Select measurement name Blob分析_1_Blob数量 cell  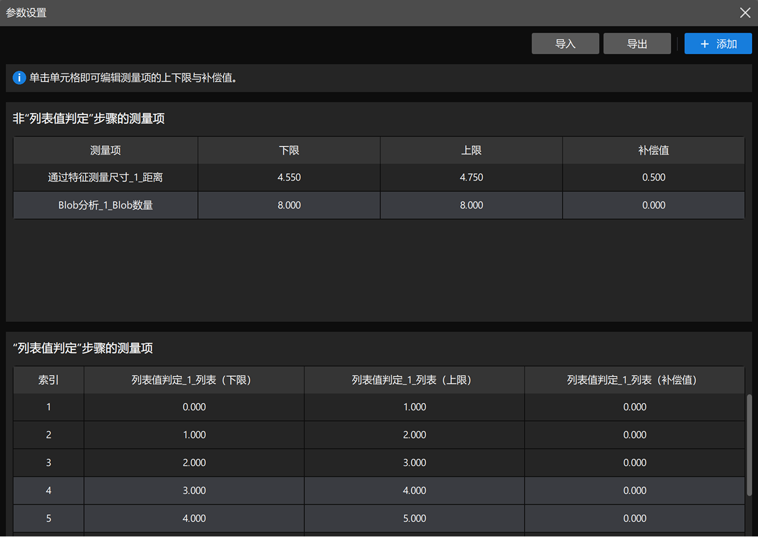105,205
